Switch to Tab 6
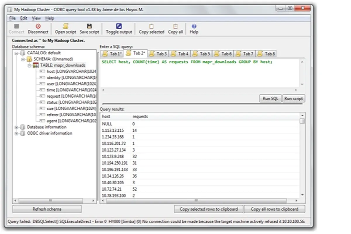The width and height of the screenshot is (351, 234). tap(223, 54)
